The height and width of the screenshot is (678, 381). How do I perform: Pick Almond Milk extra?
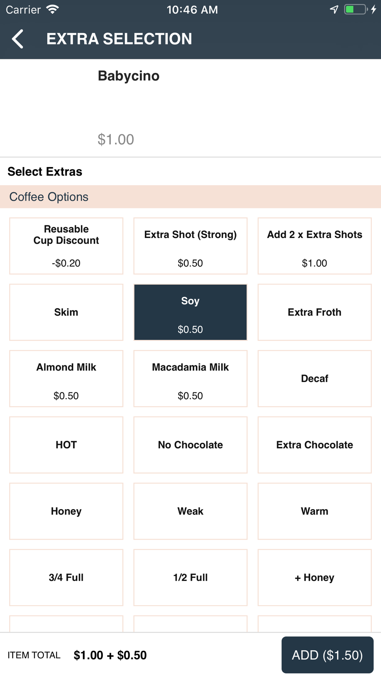pyautogui.click(x=66, y=379)
